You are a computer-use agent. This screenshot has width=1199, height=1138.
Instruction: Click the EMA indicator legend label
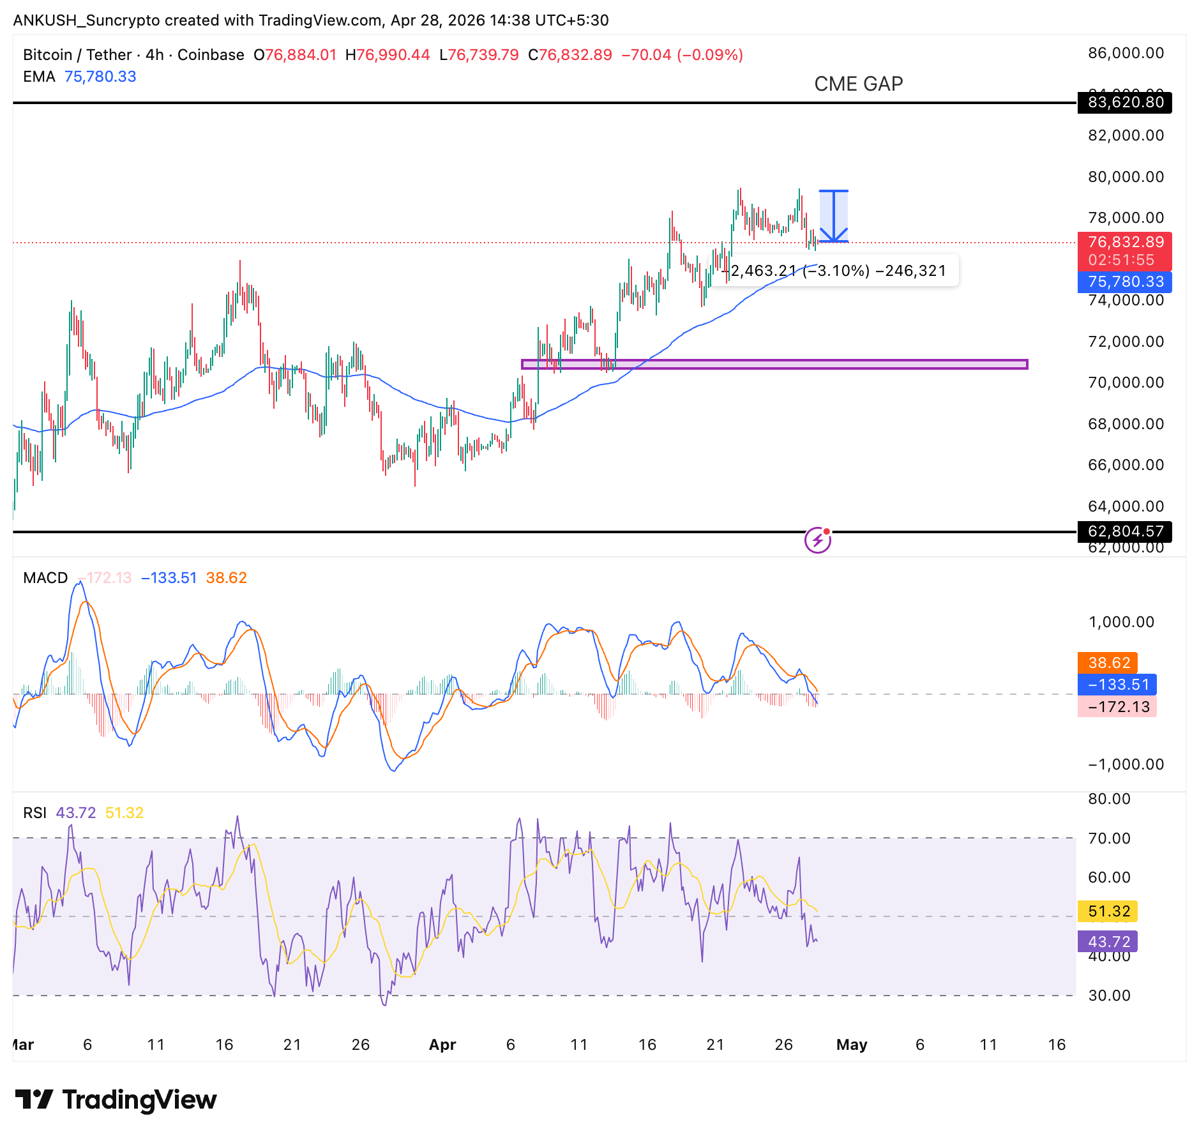coord(39,77)
